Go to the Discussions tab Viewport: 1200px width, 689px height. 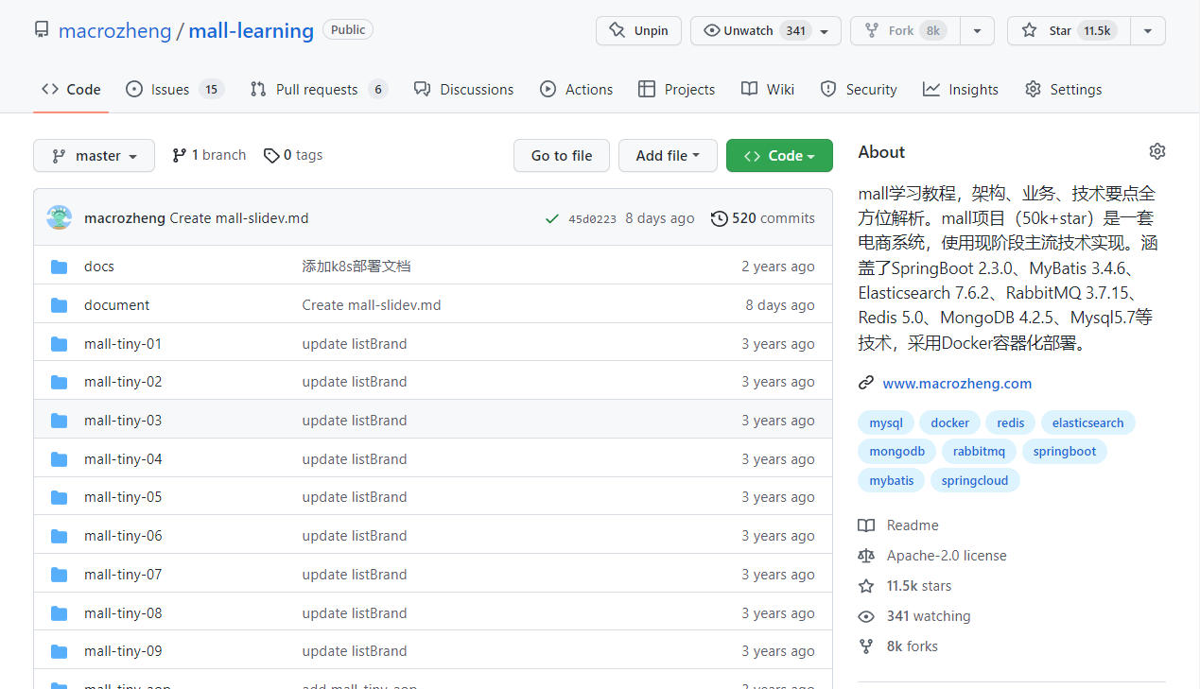click(463, 90)
